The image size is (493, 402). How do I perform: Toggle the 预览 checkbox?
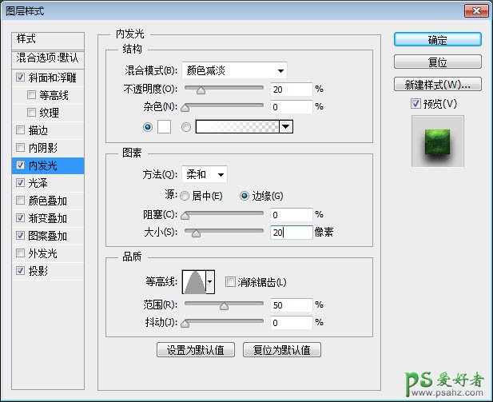415,103
